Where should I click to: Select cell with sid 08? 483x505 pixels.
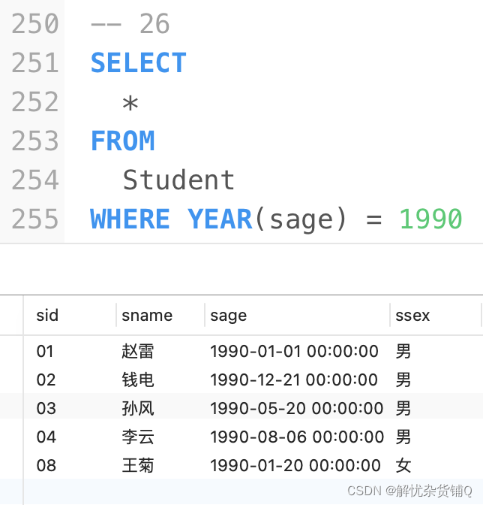pyautogui.click(x=46, y=466)
